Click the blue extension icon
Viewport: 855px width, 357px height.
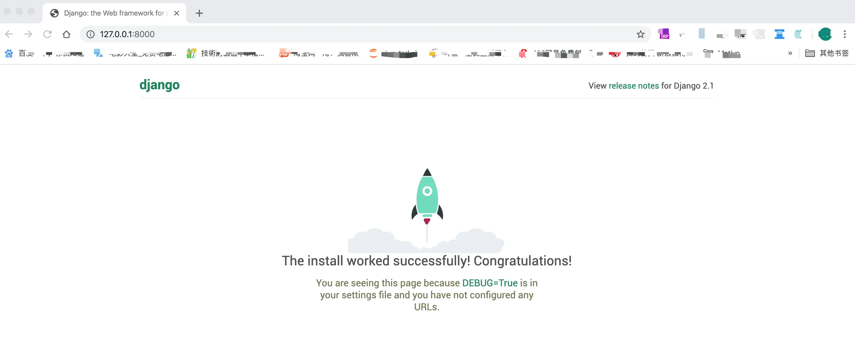779,34
